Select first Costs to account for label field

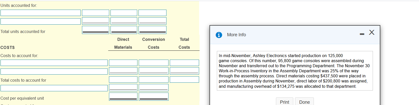[x=54, y=63]
